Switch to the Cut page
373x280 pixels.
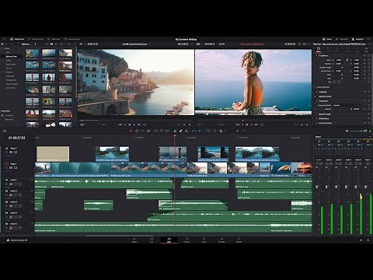pos(152,240)
